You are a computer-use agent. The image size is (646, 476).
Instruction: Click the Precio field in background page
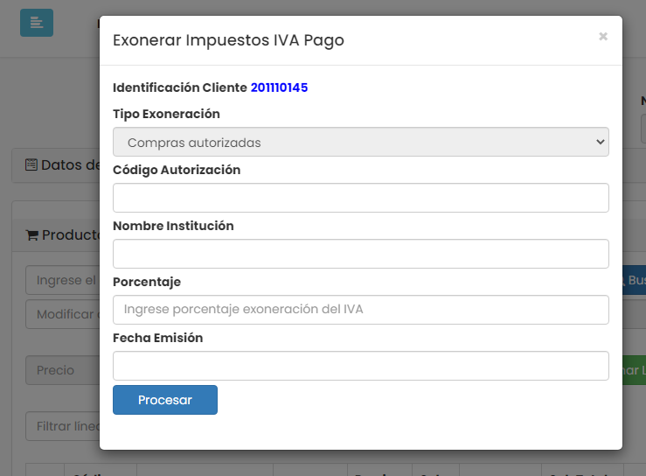tap(63, 370)
